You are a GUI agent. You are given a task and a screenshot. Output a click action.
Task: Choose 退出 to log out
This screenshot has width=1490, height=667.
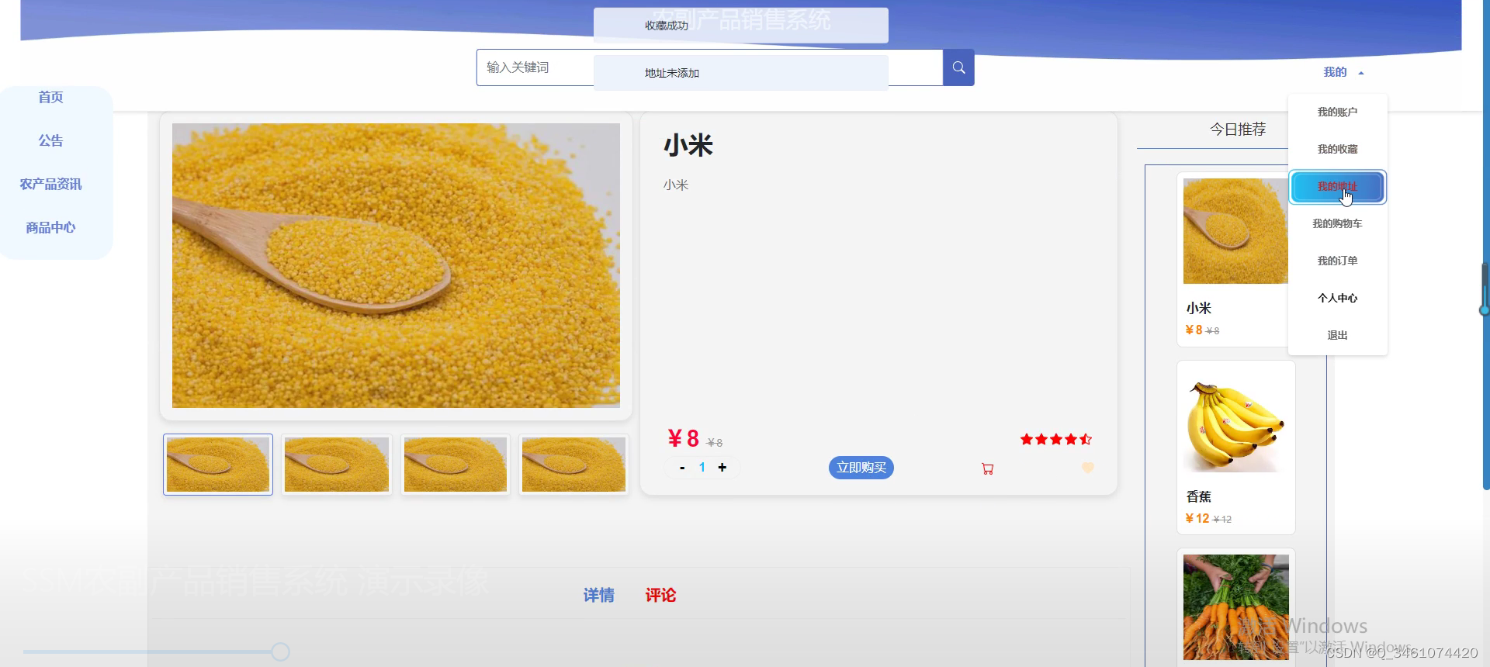tap(1337, 335)
